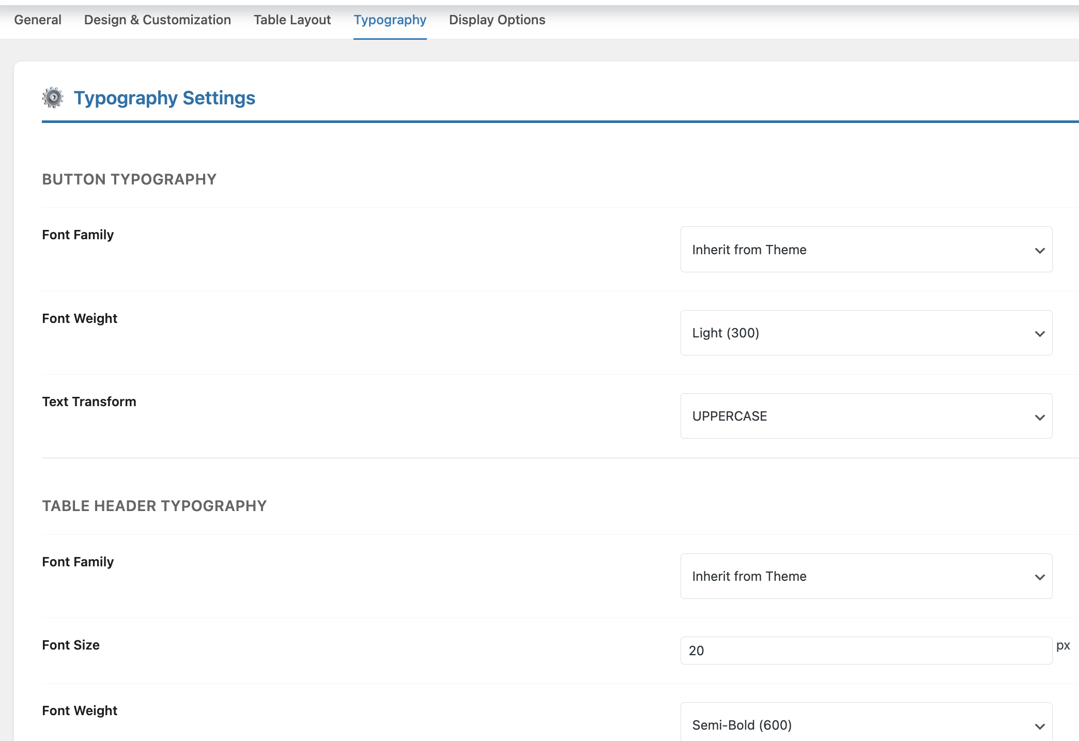1079x741 pixels.
Task: Click the gear icon beside Typography Settings
Action: click(x=53, y=98)
